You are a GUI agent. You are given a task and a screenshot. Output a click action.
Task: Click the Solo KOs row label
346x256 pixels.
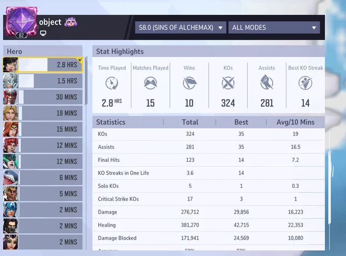(x=108, y=186)
